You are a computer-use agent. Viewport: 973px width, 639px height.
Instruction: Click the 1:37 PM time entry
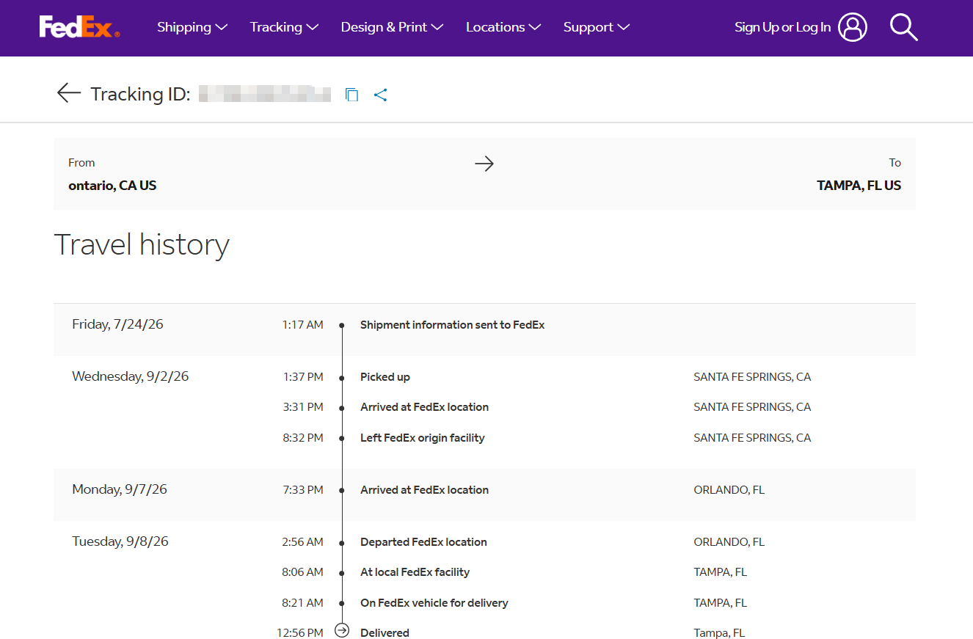[x=302, y=377]
